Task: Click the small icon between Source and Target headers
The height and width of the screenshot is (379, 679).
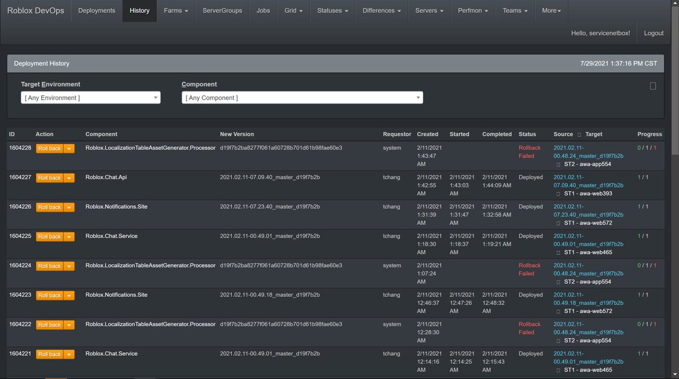Action: [579, 135]
